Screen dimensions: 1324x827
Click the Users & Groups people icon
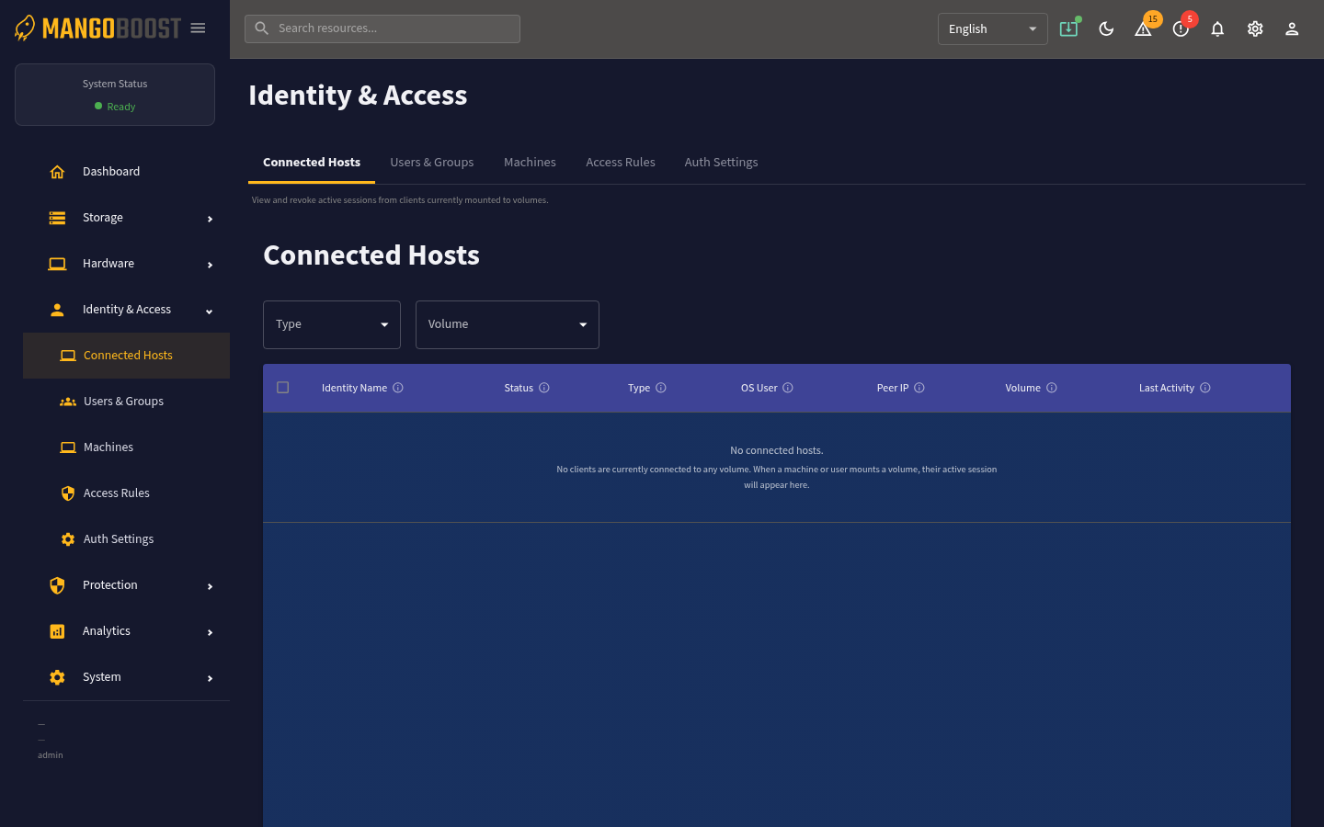coord(68,402)
